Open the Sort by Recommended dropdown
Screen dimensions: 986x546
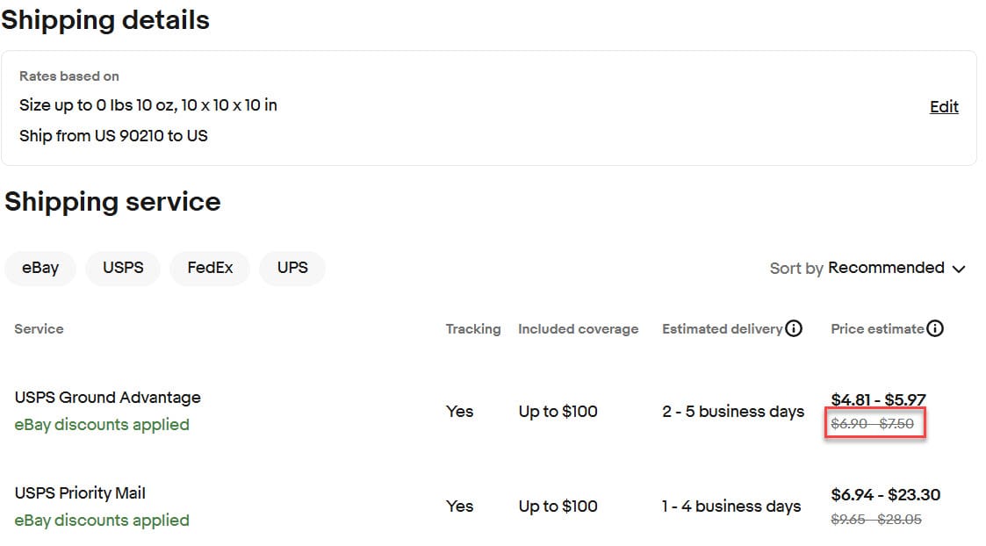(885, 268)
